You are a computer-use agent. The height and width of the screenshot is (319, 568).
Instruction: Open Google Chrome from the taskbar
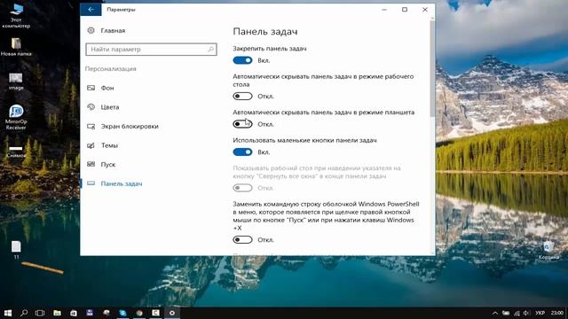click(139, 313)
